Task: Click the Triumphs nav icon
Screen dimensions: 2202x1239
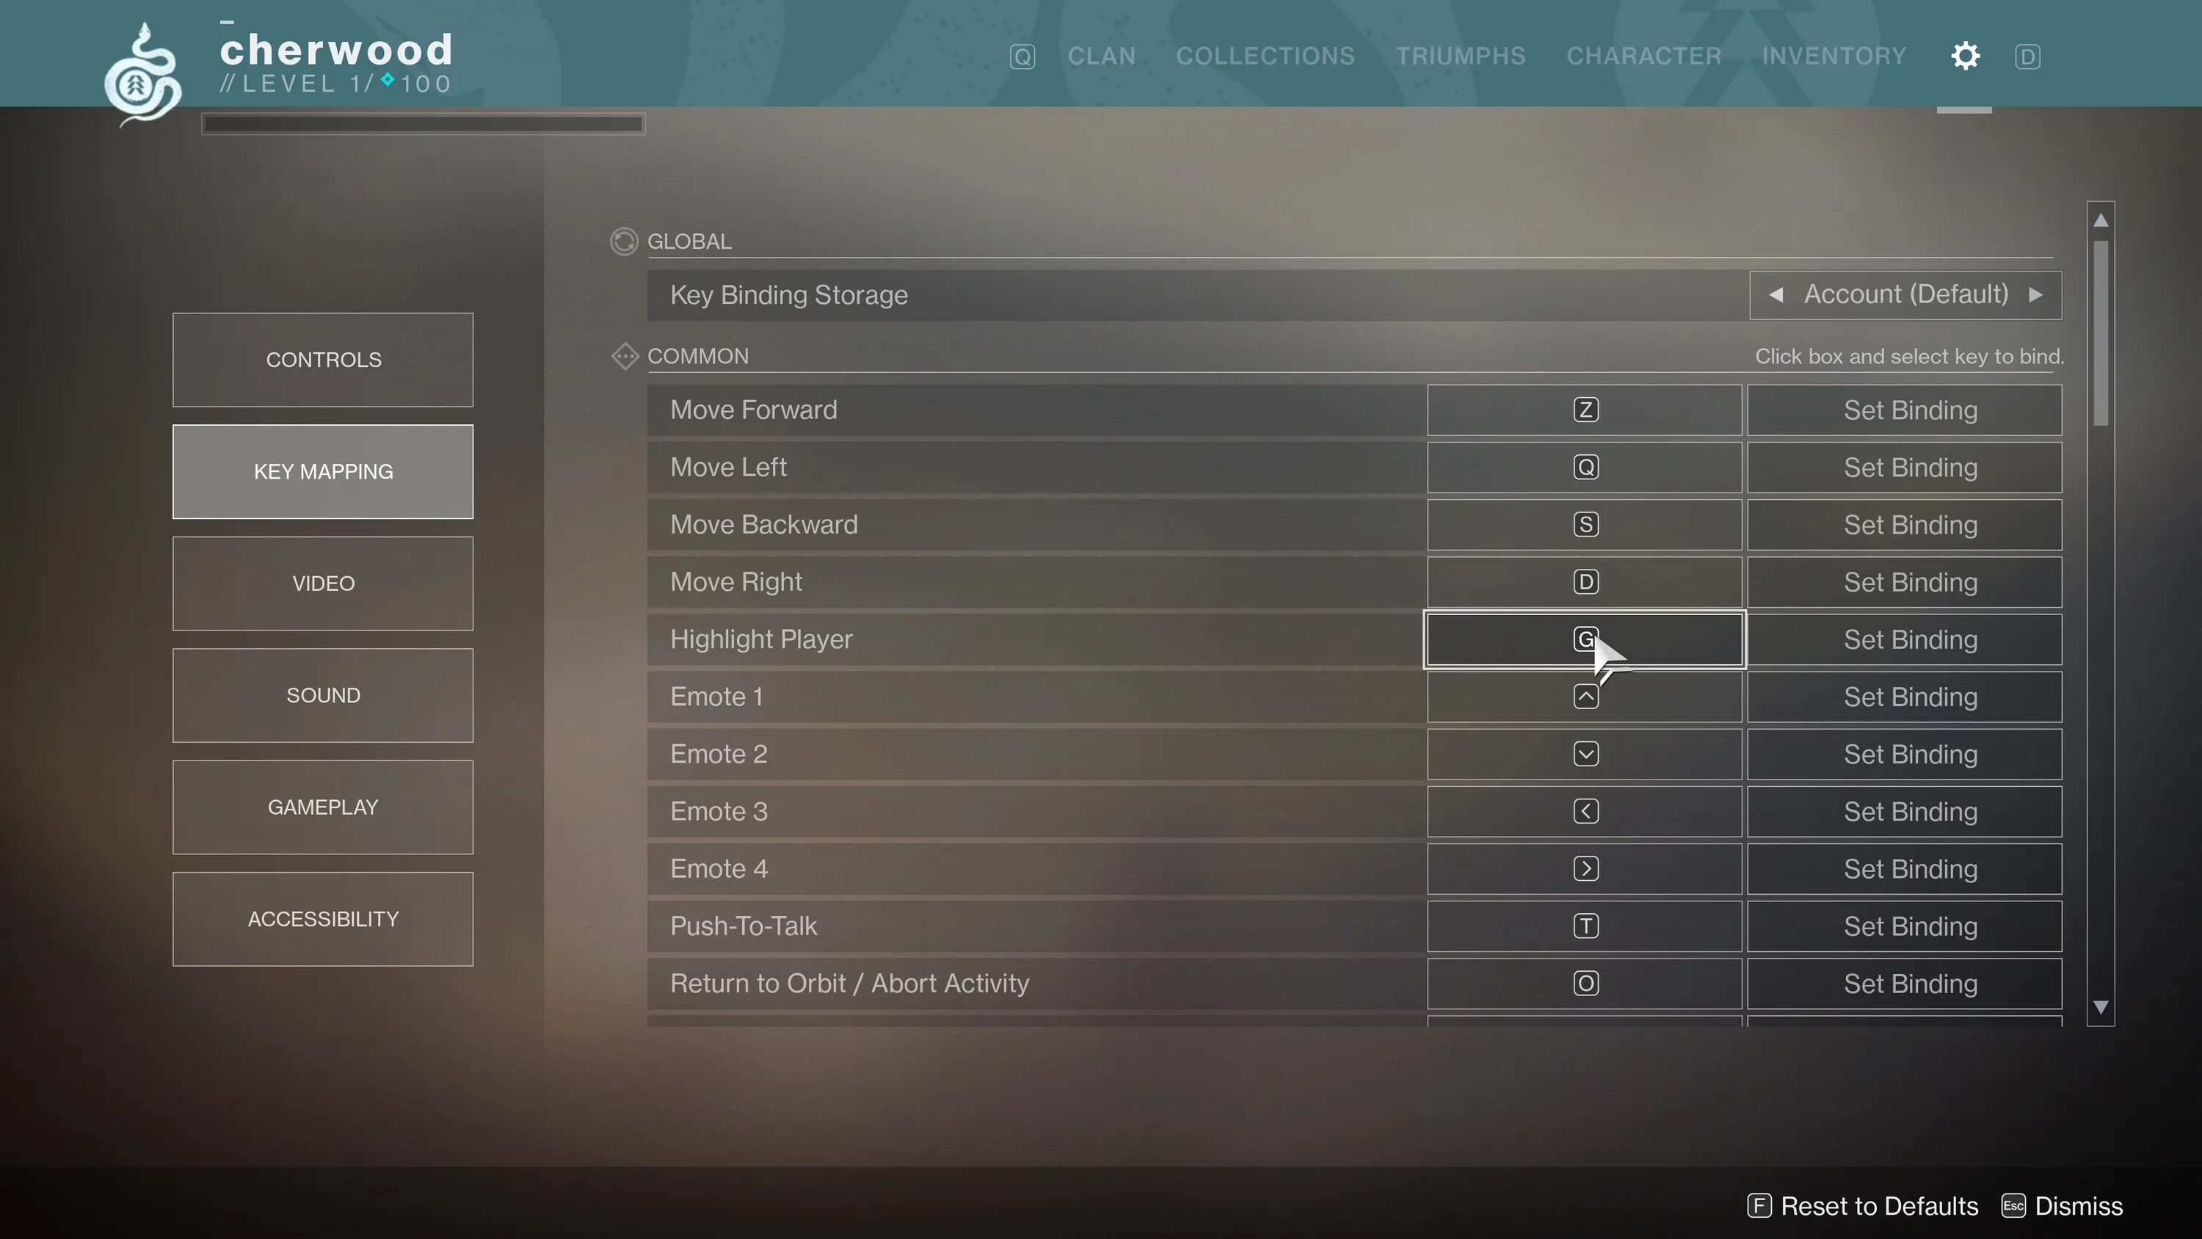Action: click(x=1459, y=56)
